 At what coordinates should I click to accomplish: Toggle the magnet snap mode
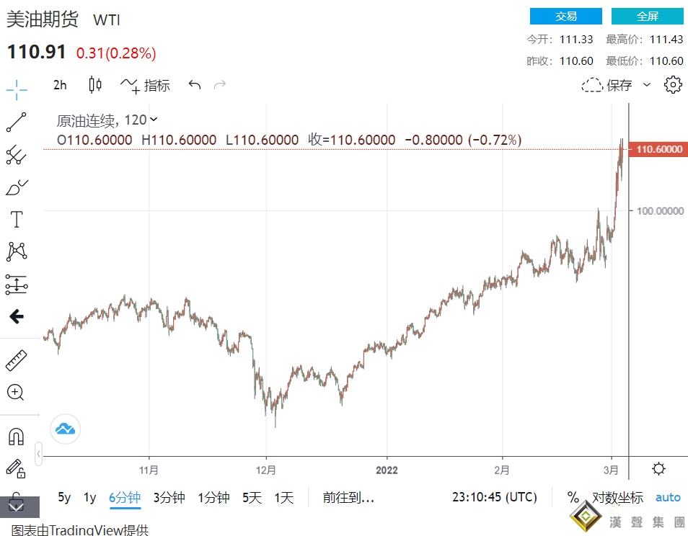click(16, 437)
